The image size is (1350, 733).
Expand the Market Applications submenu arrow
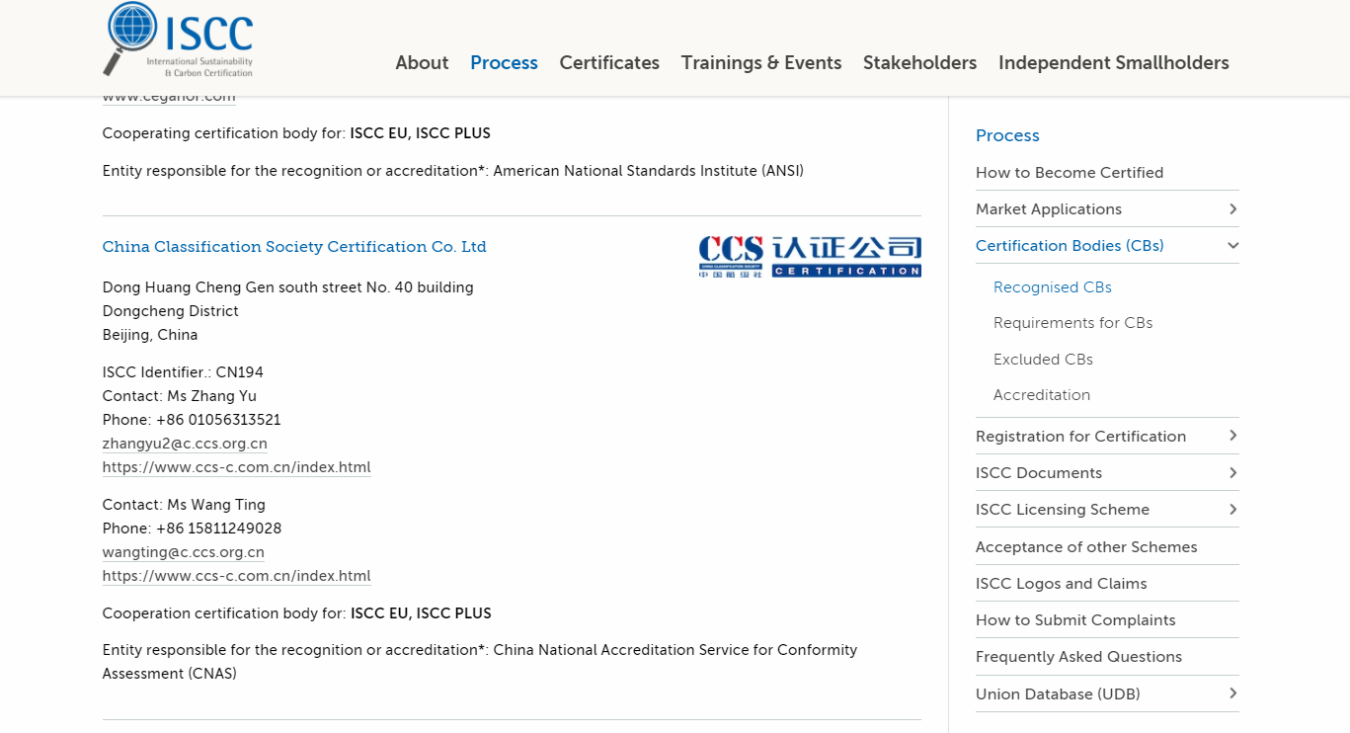[x=1232, y=209]
